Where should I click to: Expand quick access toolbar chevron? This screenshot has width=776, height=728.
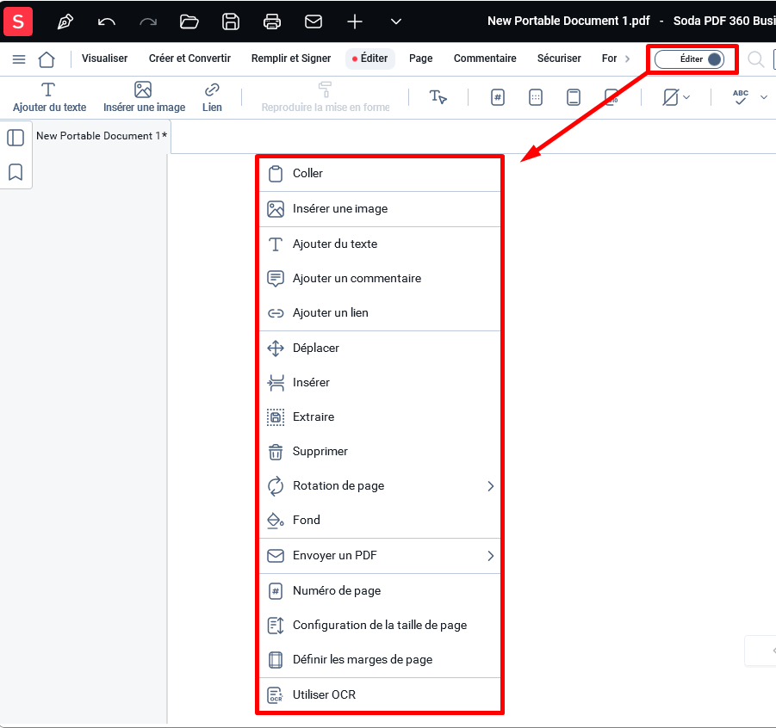tap(396, 22)
